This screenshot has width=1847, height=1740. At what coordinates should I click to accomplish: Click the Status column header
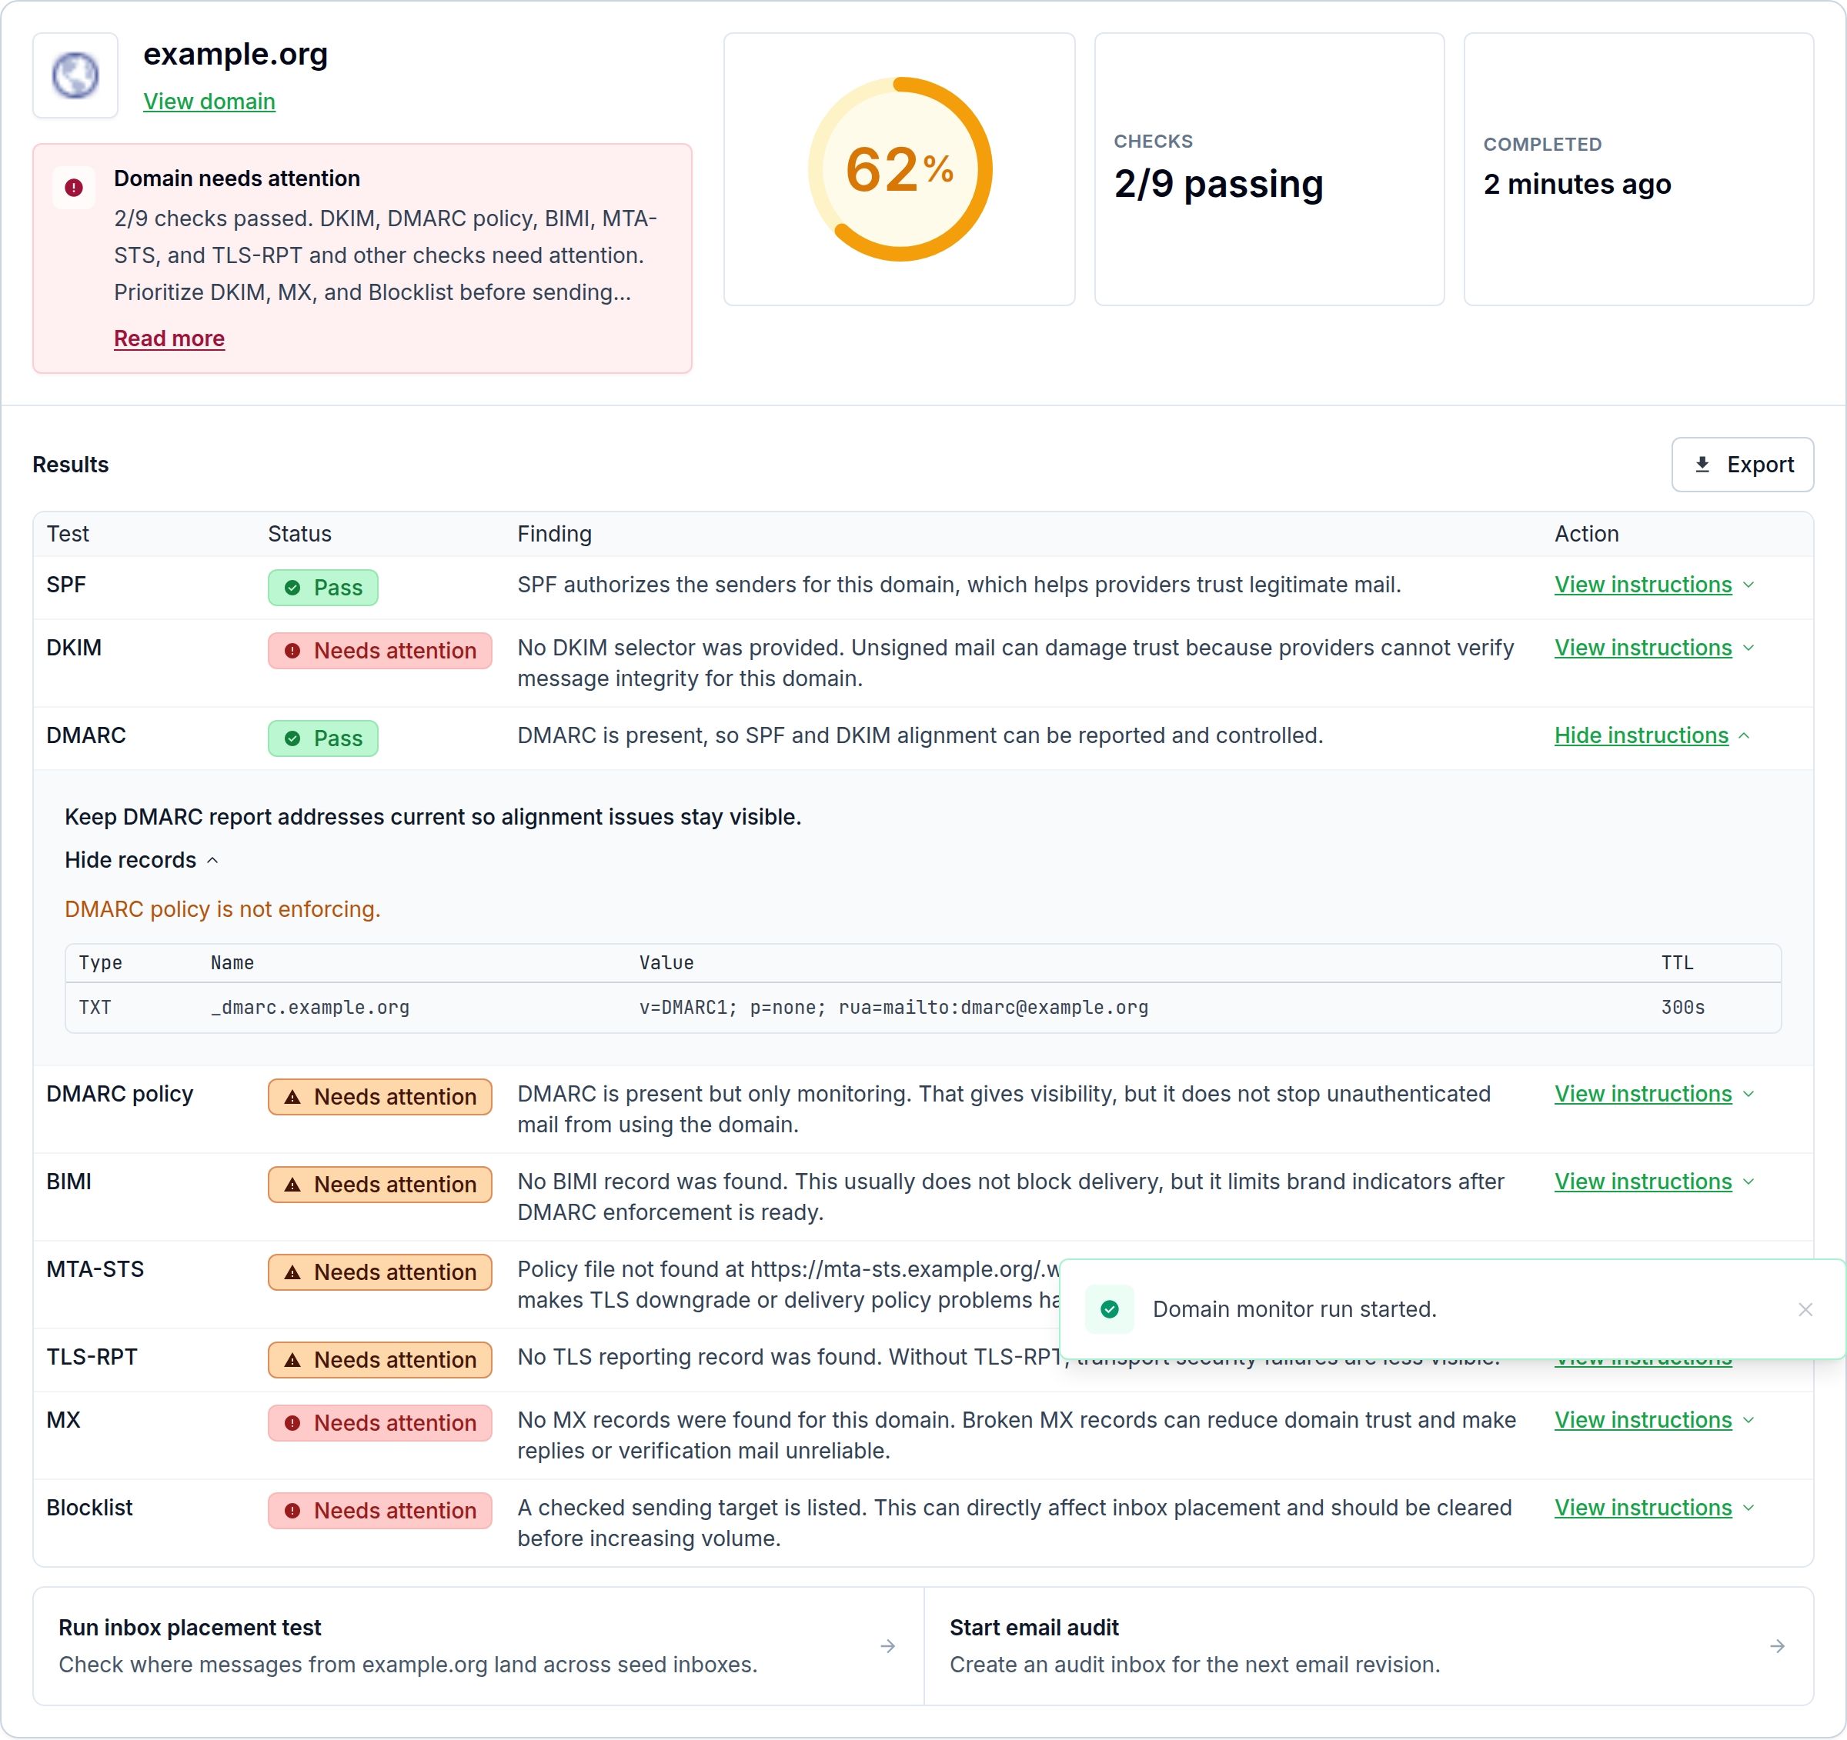coord(299,534)
